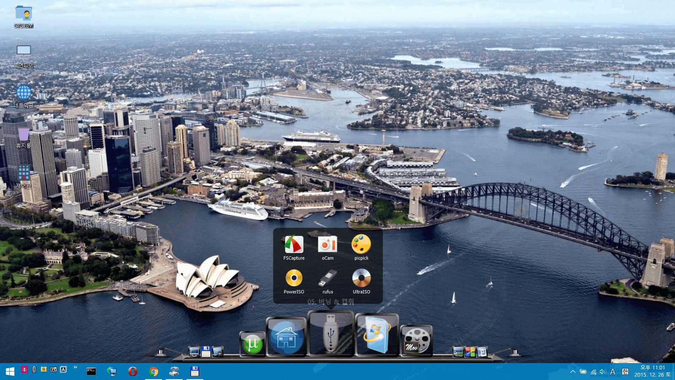
Task: Click the blue floppy disk taskbar icon
Action: (194, 372)
